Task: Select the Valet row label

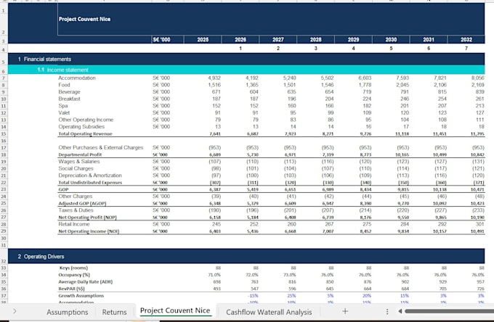Action: coord(64,112)
